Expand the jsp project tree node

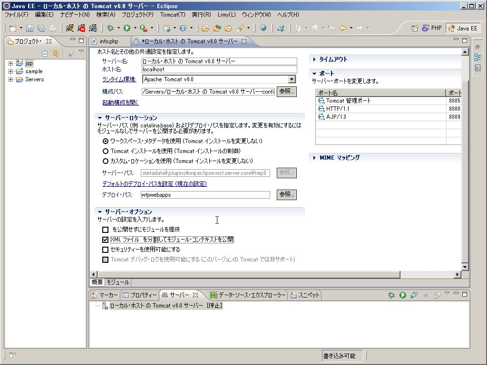tap(10, 63)
